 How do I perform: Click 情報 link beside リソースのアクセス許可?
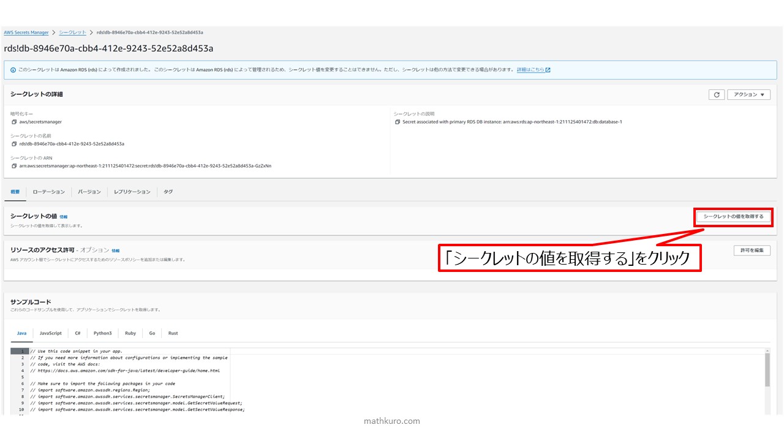tap(116, 251)
